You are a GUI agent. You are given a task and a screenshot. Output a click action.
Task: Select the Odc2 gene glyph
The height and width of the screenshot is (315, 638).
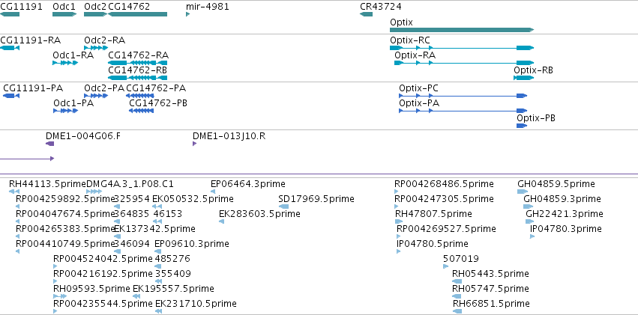[96, 14]
